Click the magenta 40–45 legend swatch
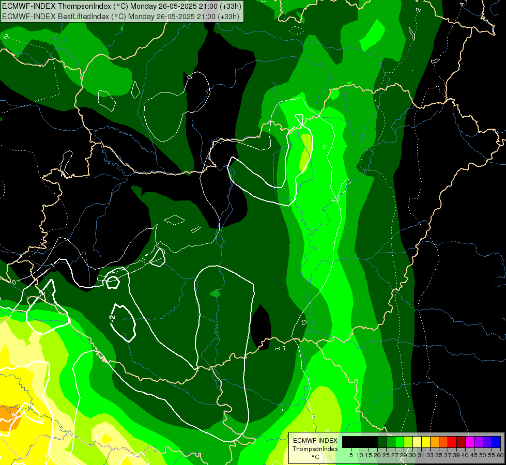The height and width of the screenshot is (465, 506). click(x=470, y=442)
